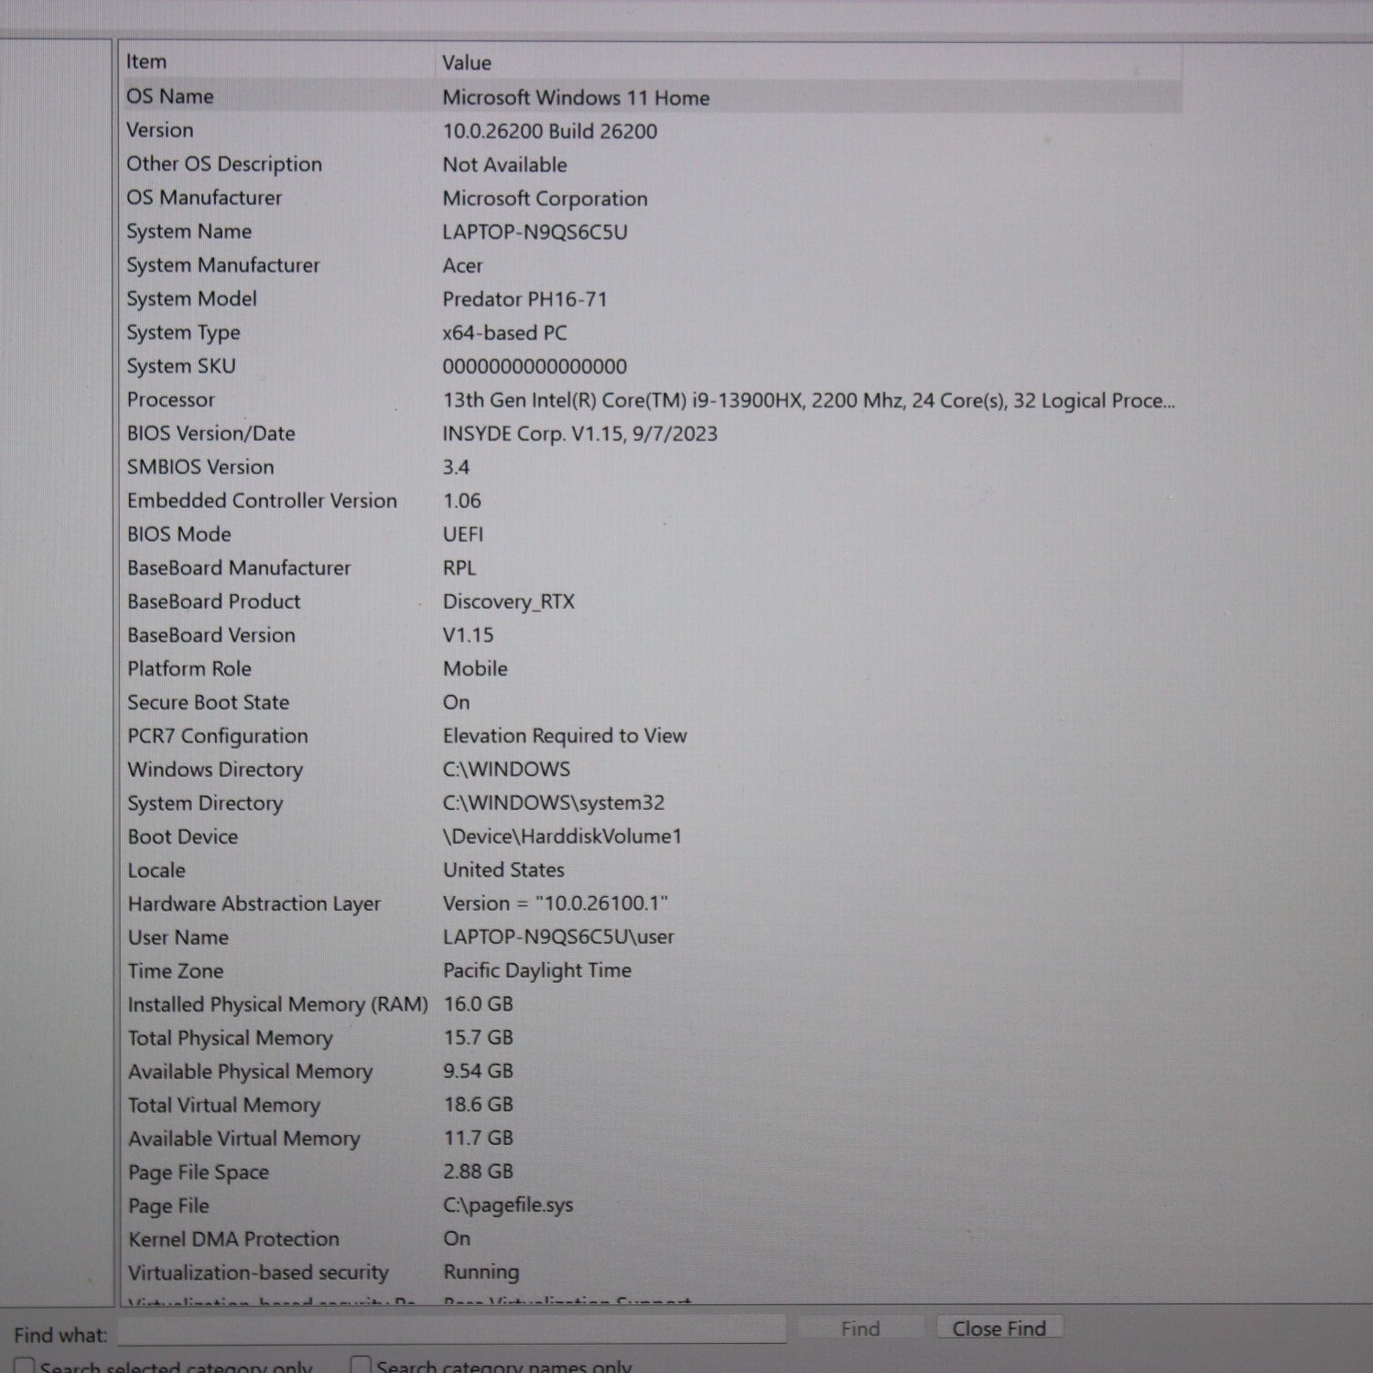The height and width of the screenshot is (1373, 1373).
Task: Highlight the System Name row
Action: 189,232
